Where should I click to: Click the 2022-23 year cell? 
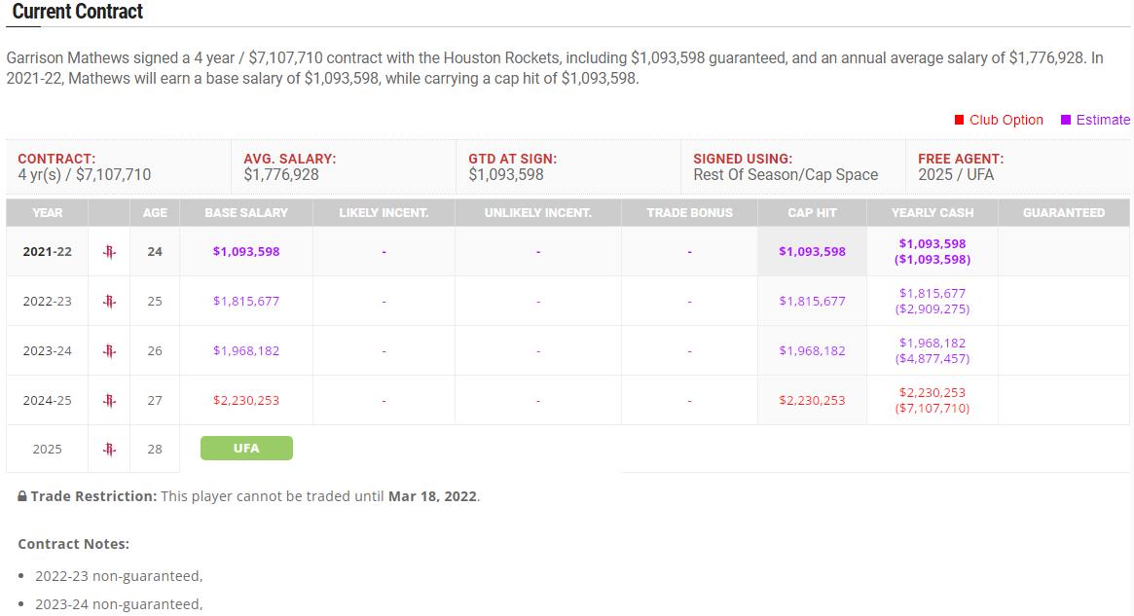pos(47,302)
